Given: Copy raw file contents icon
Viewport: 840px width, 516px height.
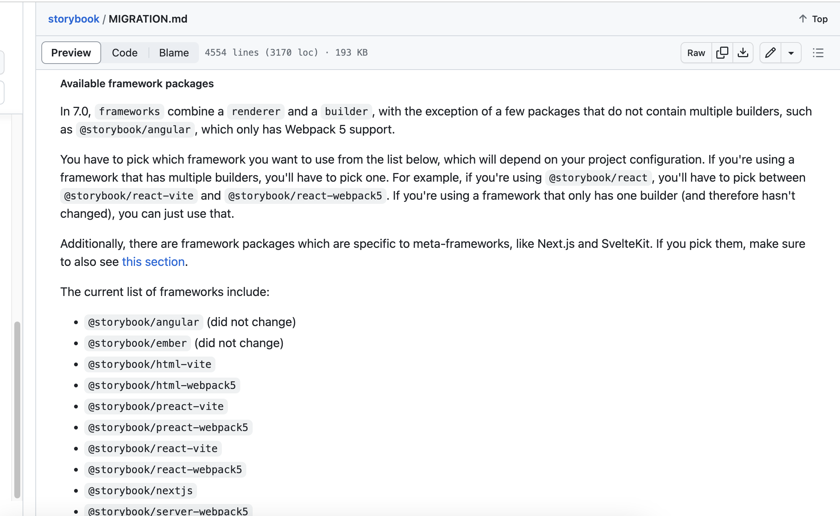Looking at the screenshot, I should (722, 53).
